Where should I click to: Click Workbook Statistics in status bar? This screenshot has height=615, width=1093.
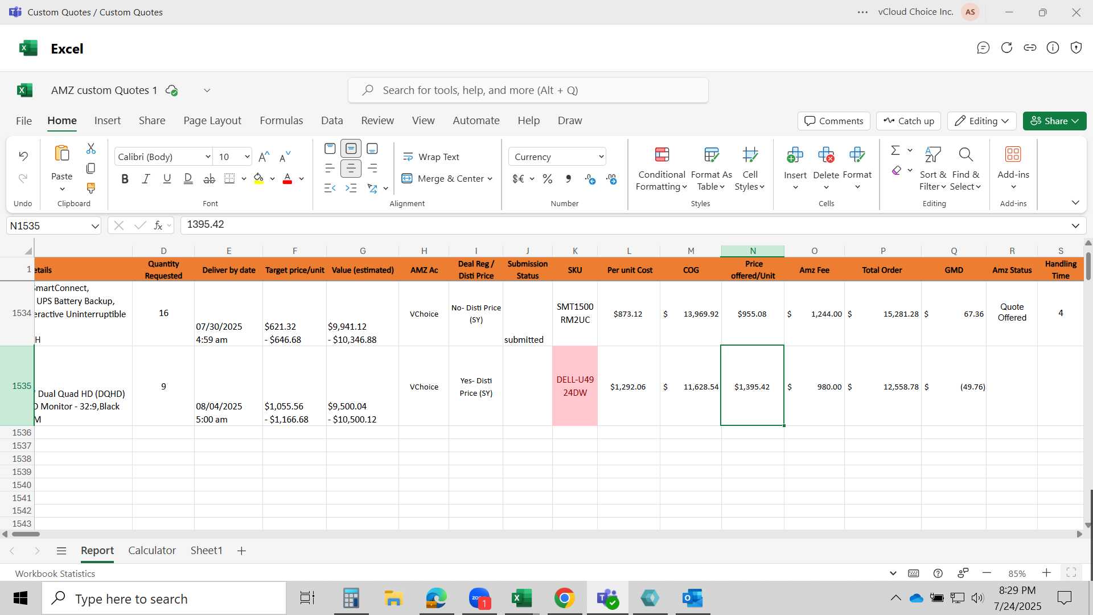tap(55, 573)
